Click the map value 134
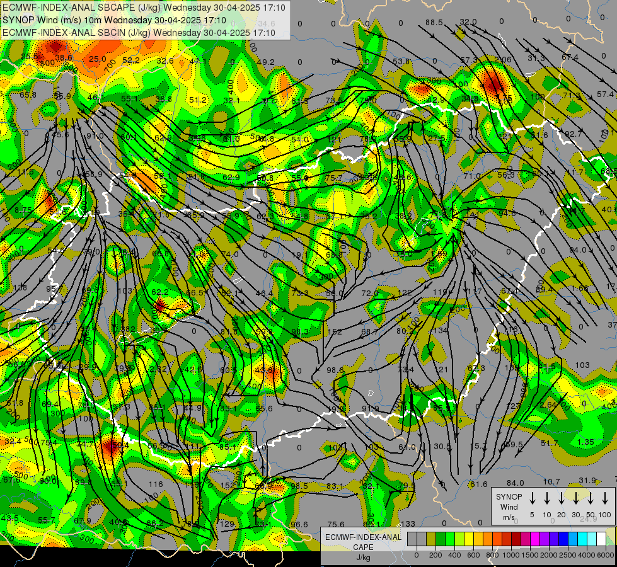 (x=440, y=330)
